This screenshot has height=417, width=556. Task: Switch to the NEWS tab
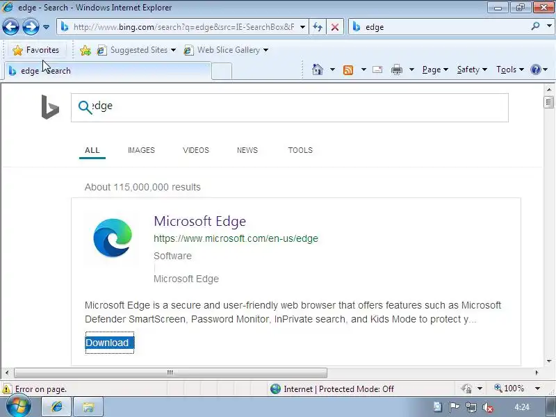pyautogui.click(x=247, y=150)
